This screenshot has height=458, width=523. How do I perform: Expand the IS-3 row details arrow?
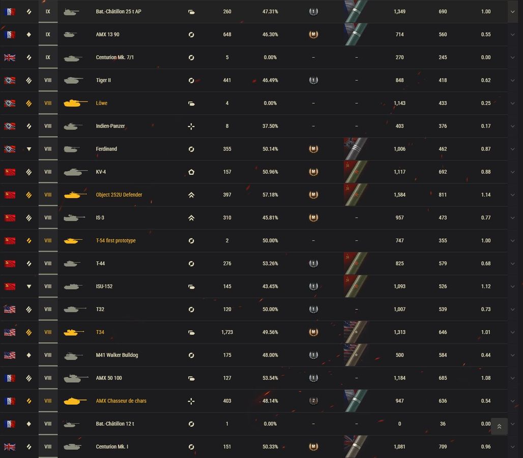512,218
